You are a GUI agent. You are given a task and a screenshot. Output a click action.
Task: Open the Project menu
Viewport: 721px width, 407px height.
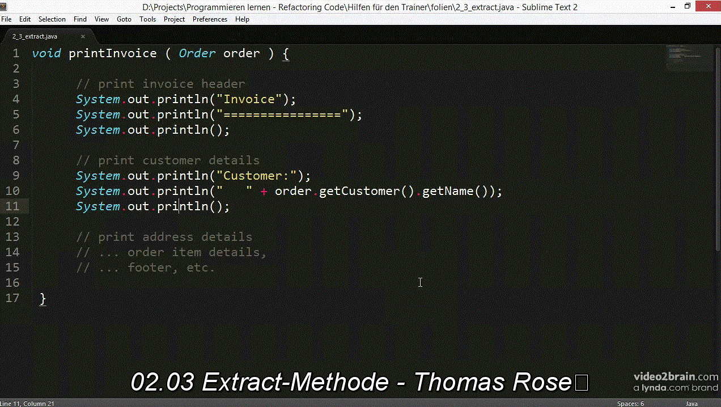(174, 19)
